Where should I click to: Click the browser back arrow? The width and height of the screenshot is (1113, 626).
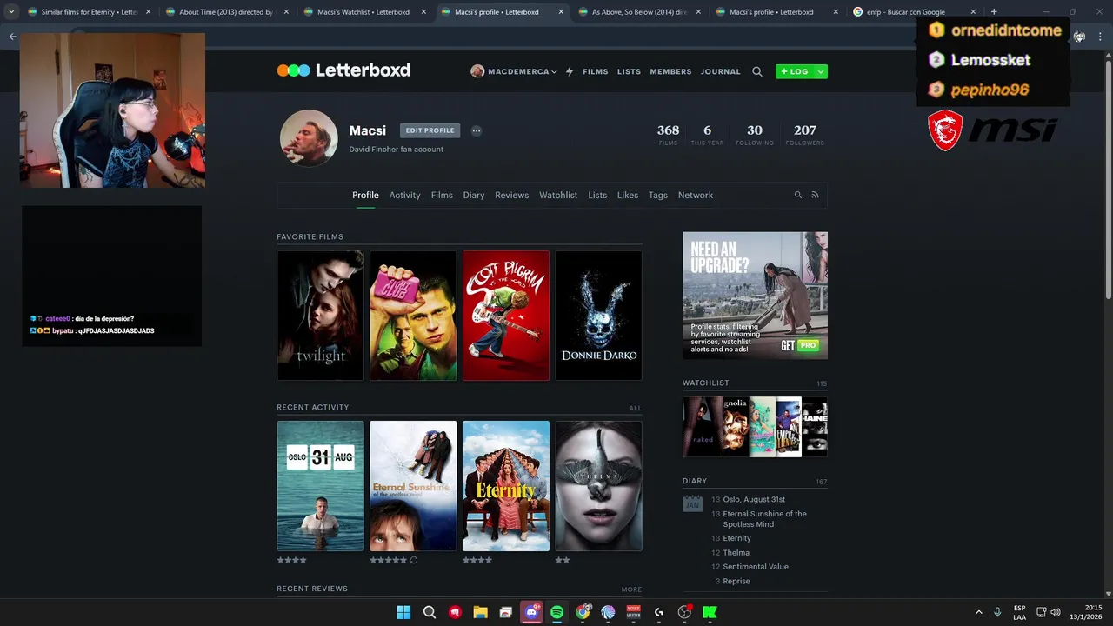coord(12,37)
